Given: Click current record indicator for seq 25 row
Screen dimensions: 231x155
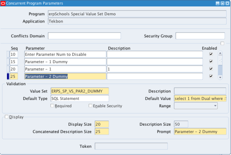Looking at the screenshot, I should tap(8, 76).
